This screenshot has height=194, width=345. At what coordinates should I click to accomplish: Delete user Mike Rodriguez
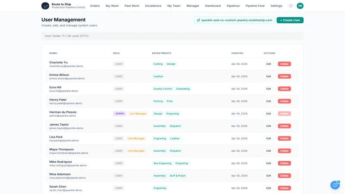[284, 163]
